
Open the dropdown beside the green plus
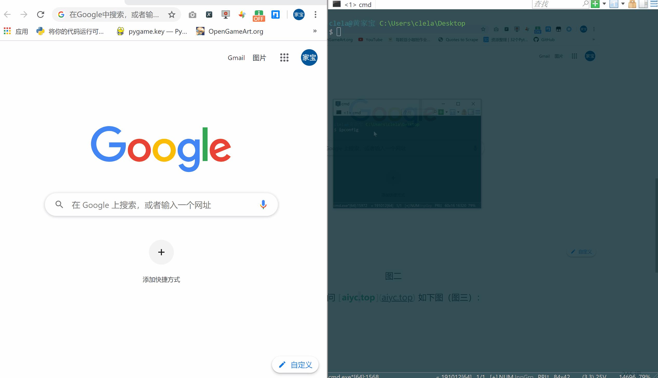[x=604, y=4]
